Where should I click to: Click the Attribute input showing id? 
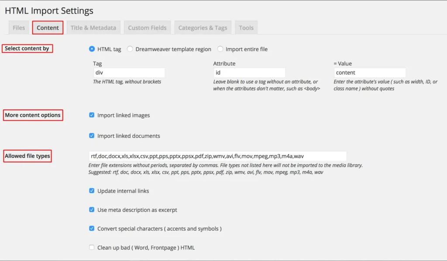click(x=249, y=72)
